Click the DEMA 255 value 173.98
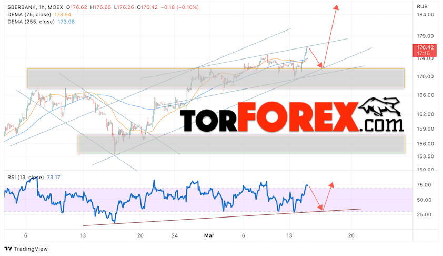 tap(66, 22)
